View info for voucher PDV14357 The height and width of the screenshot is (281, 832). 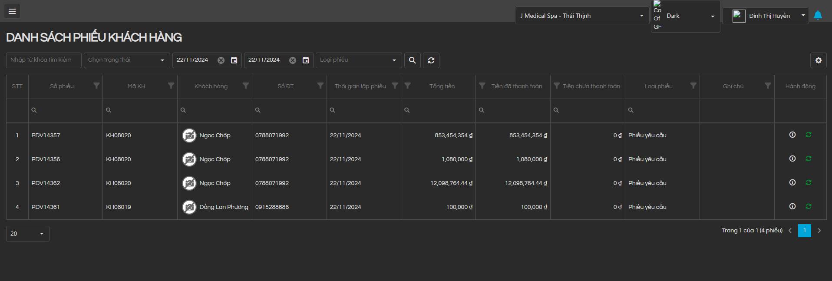click(792, 135)
